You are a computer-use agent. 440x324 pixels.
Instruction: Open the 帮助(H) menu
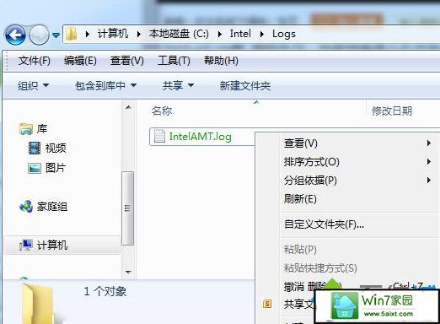(x=221, y=61)
